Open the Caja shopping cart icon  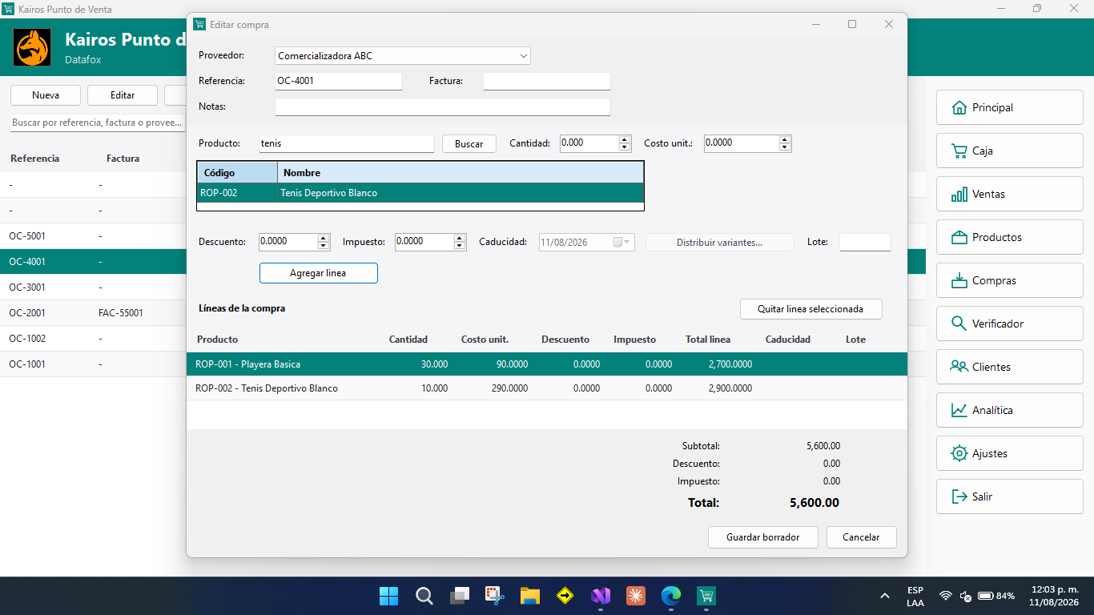point(959,151)
